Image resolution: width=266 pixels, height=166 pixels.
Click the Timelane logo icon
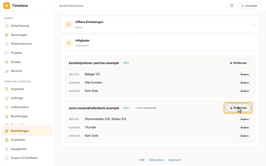(7, 6)
